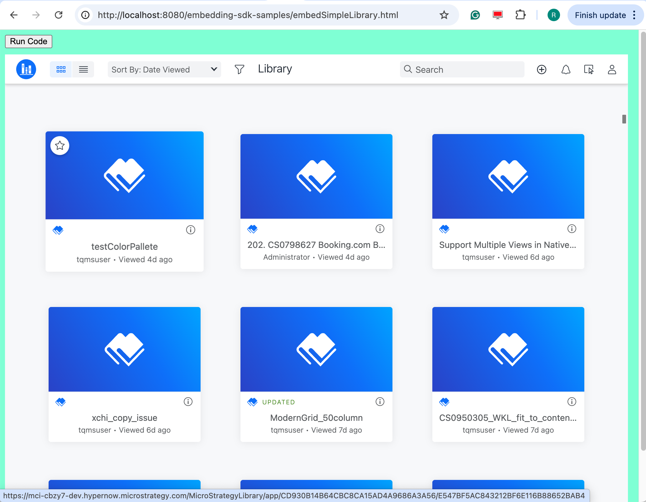Image resolution: width=646 pixels, height=502 pixels.
Task: Switch to list view layout
Action: point(83,69)
